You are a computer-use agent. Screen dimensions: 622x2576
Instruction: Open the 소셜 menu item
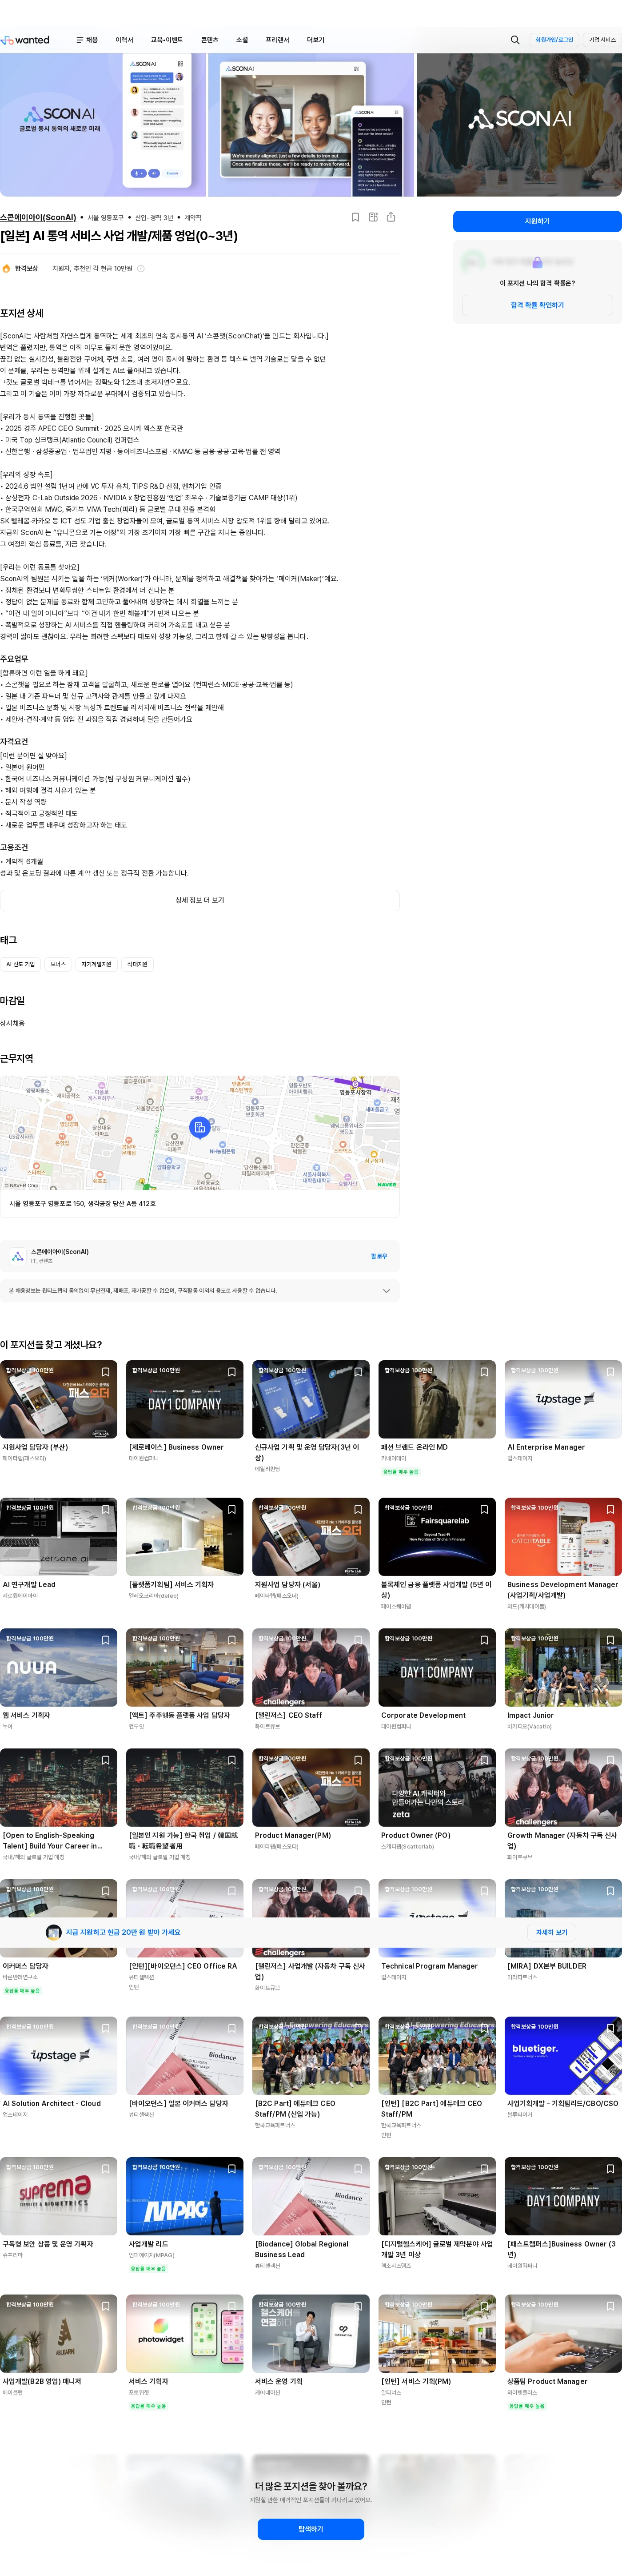tap(242, 40)
